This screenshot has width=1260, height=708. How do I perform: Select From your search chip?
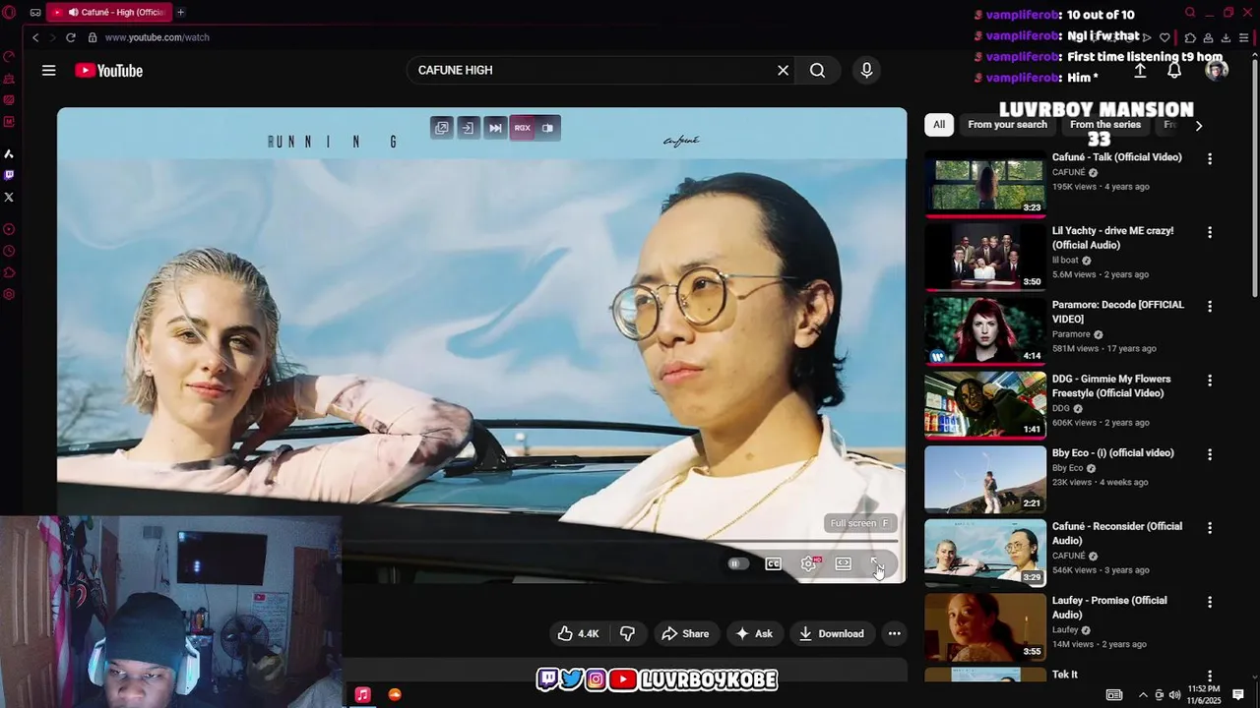coord(1007,125)
